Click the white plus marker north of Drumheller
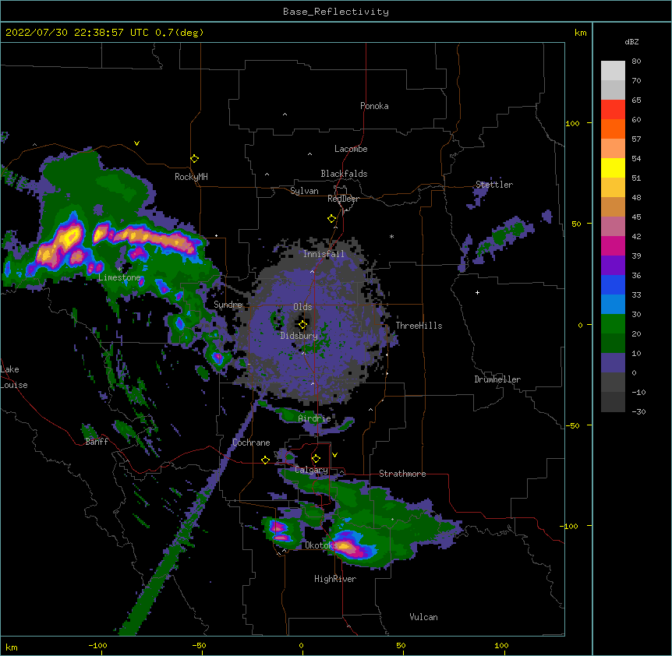Screen dimensions: 672x656 (x=477, y=292)
